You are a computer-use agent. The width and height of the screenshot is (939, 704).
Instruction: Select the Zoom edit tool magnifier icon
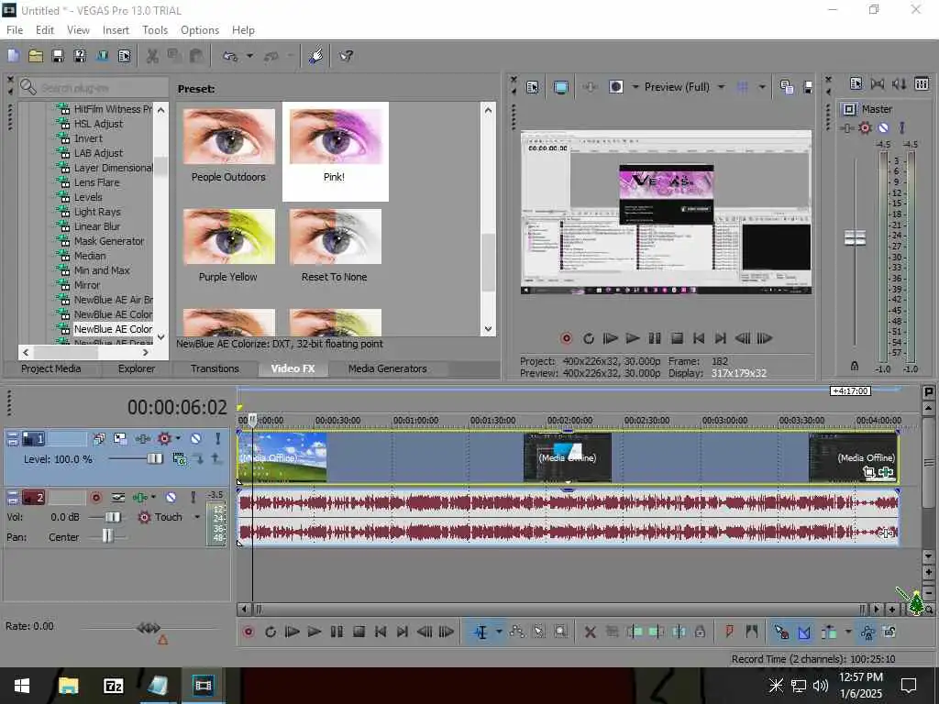click(x=560, y=632)
